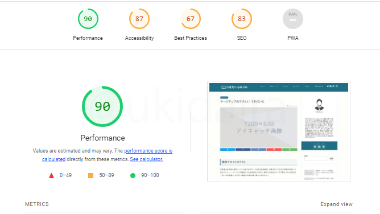The height and width of the screenshot is (214, 380).
Task: Open the page screenshot thumbnail
Action: click(x=279, y=131)
